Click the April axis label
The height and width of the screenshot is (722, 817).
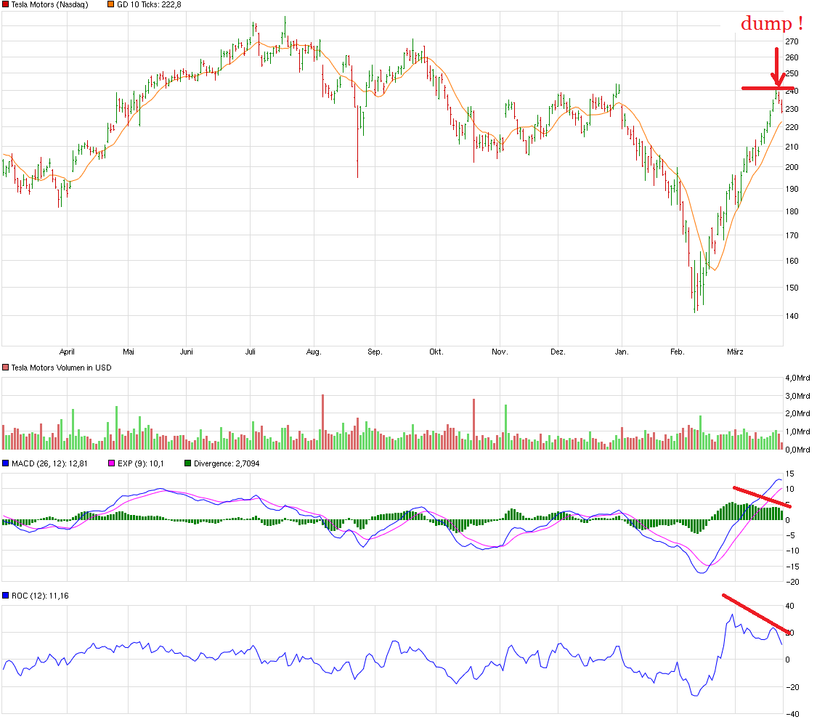(68, 352)
